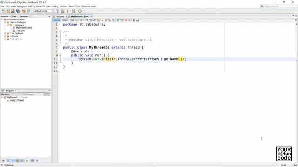
Task: Click the Comment icon in editor toolbar
Action: click(134, 20)
